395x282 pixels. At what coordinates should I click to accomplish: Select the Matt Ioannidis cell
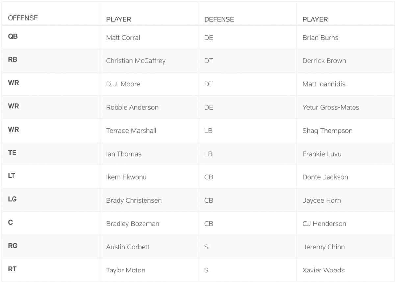click(x=324, y=84)
